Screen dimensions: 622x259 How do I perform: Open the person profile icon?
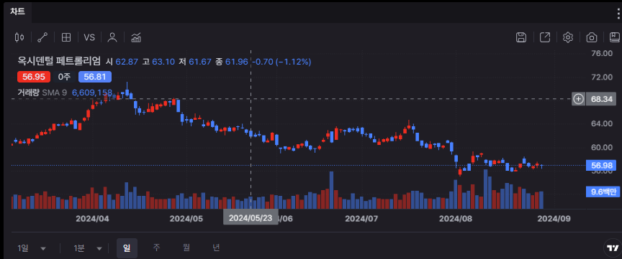pos(112,37)
